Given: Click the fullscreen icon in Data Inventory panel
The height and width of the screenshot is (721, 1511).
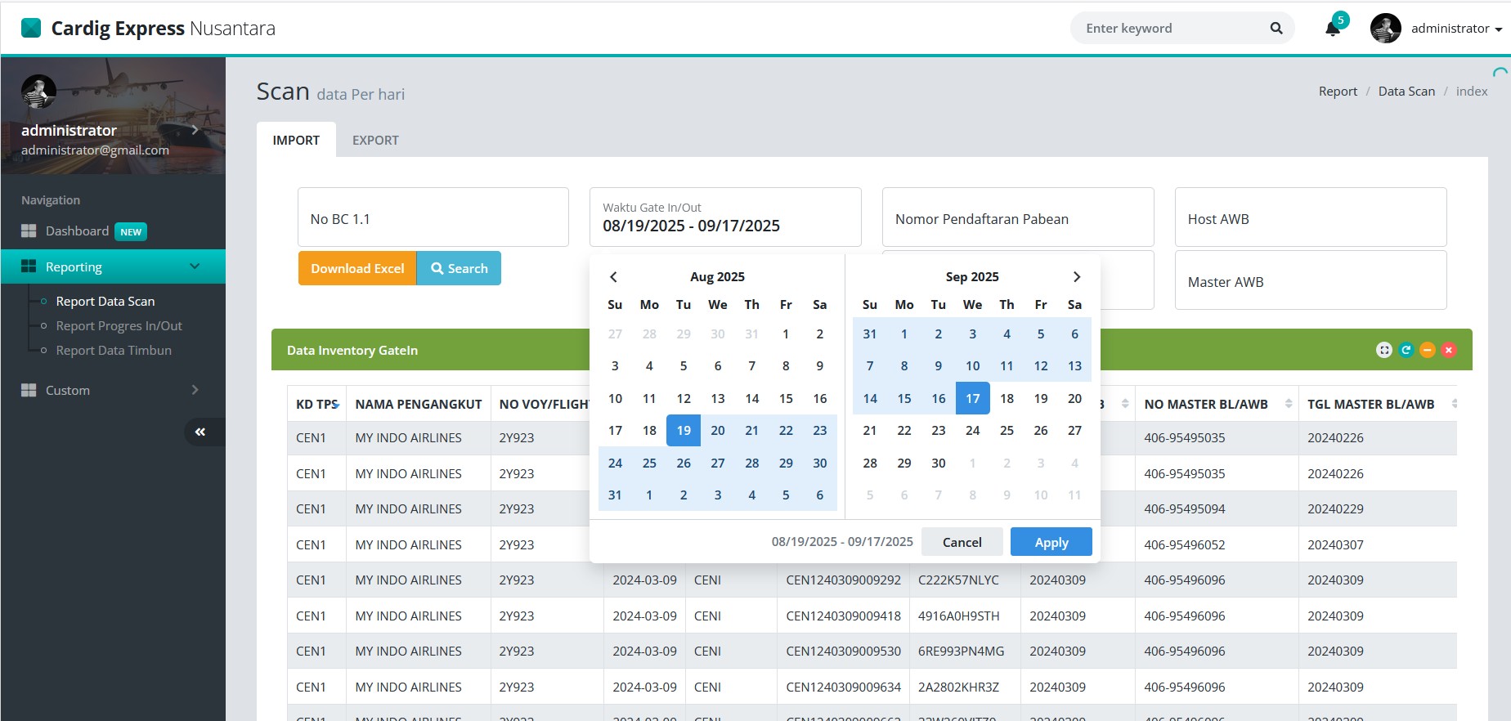Looking at the screenshot, I should point(1383,350).
